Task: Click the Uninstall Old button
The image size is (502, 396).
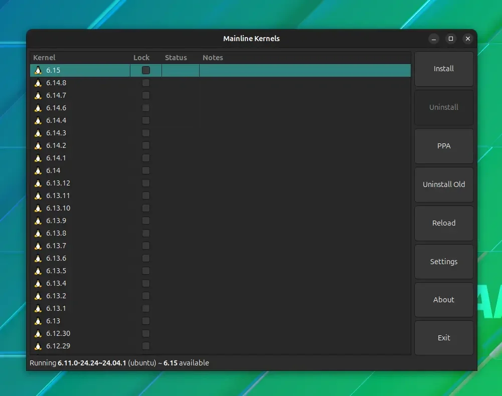Action: 444,184
